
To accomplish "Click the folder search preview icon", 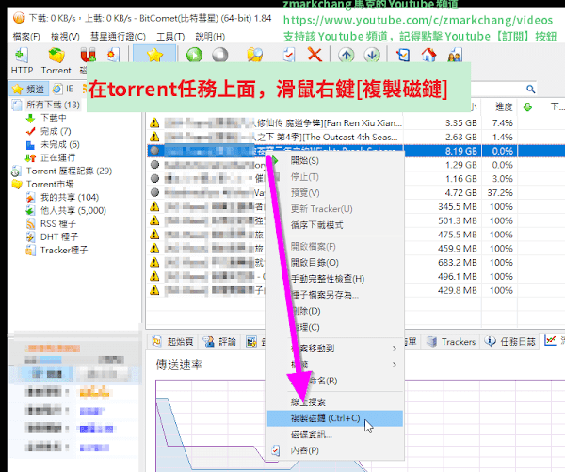I will [x=255, y=56].
